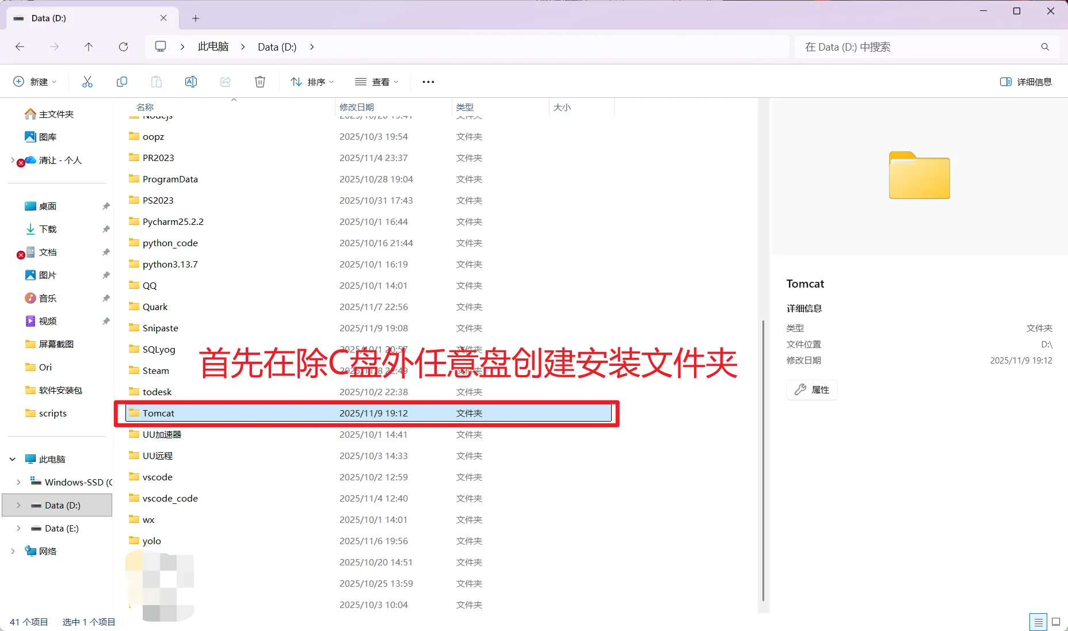Select the python_code folder
1068x631 pixels.
point(163,243)
